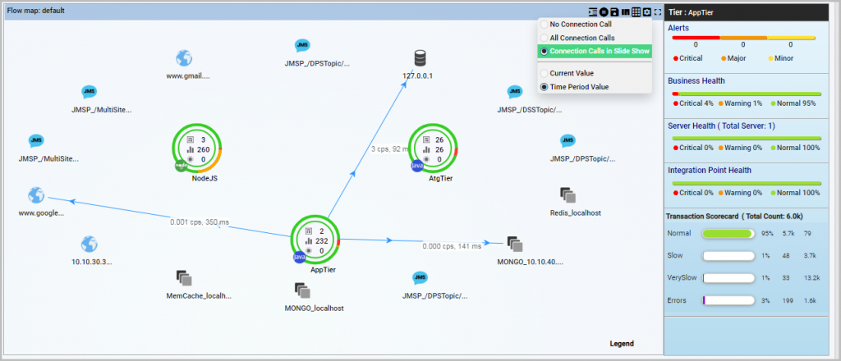The width and height of the screenshot is (841, 361).
Task: Click the Integration Point Health heading
Action: point(709,171)
